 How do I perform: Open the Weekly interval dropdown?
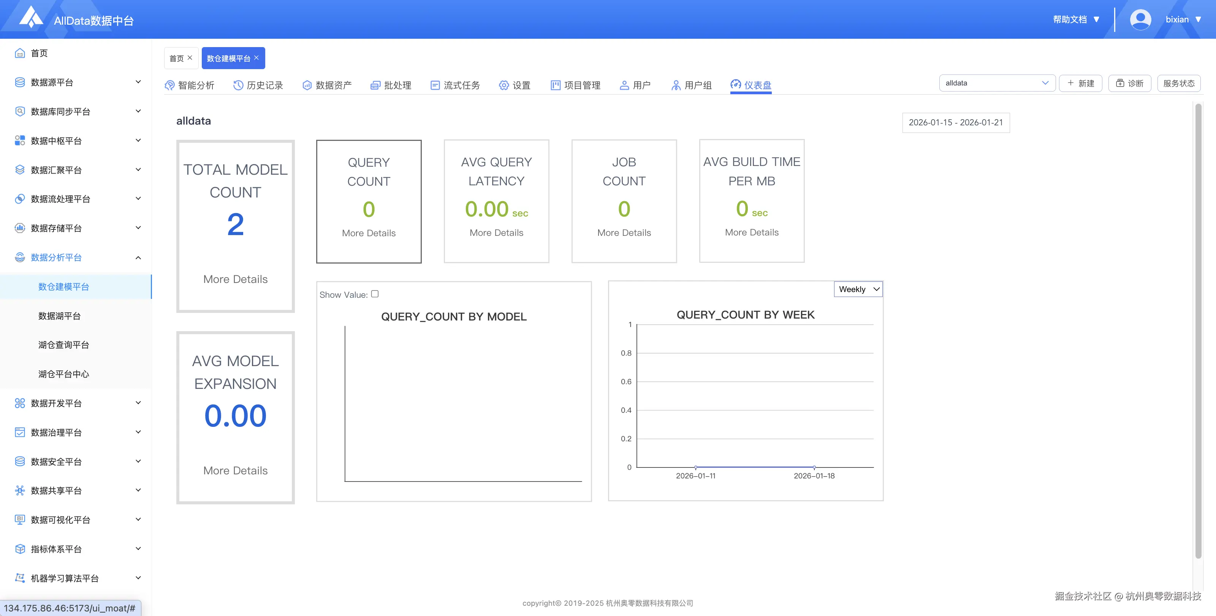858,289
